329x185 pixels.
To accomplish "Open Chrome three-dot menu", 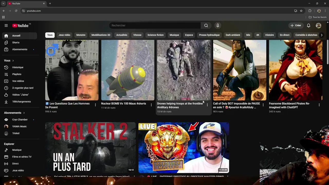I will pos(325,11).
